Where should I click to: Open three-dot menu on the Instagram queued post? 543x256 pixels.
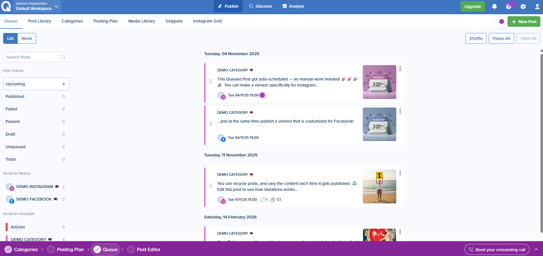[x=400, y=69]
